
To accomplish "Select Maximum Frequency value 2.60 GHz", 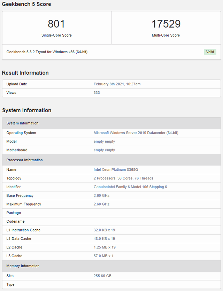I will (x=101, y=204).
